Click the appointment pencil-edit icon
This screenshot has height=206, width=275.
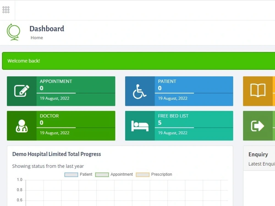[x=22, y=91]
